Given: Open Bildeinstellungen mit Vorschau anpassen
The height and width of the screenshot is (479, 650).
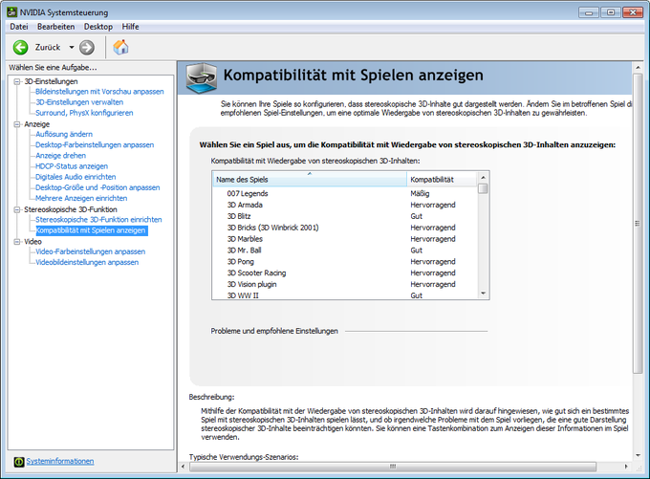Looking at the screenshot, I should click(99, 92).
